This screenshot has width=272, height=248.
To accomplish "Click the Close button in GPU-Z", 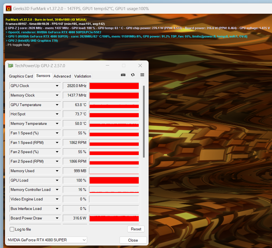I will click(133, 240).
